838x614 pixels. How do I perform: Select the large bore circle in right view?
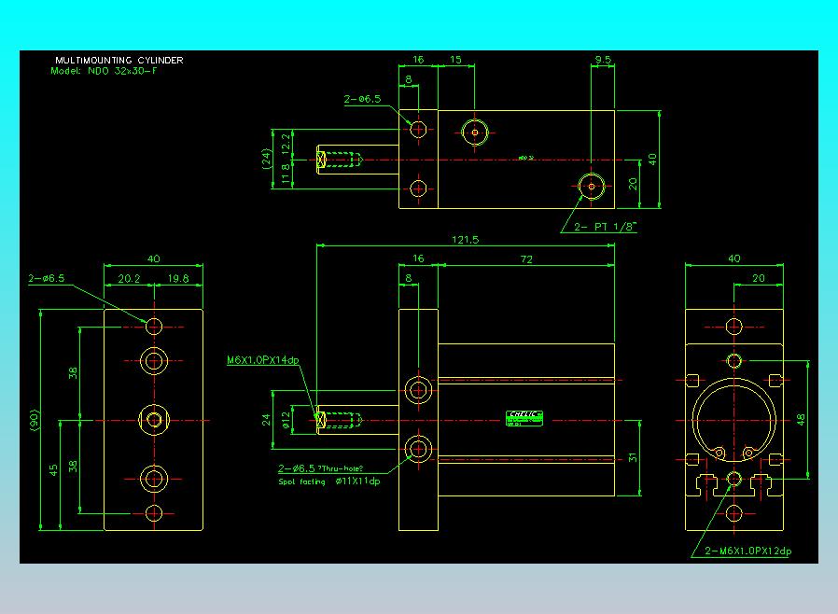click(733, 420)
